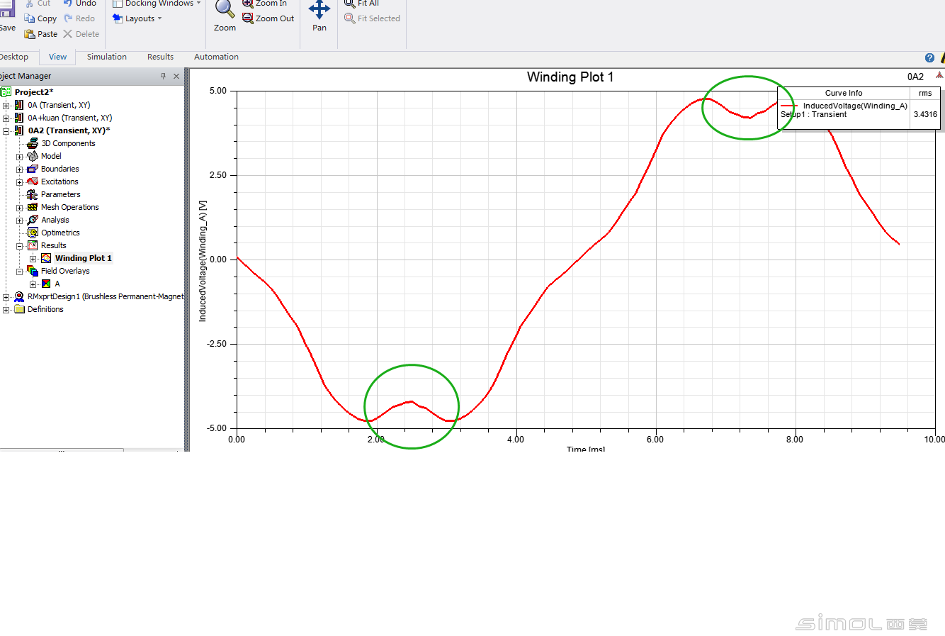Viewport: 945px width, 636px height.
Task: Expand the Analysis node
Action: tap(20, 221)
